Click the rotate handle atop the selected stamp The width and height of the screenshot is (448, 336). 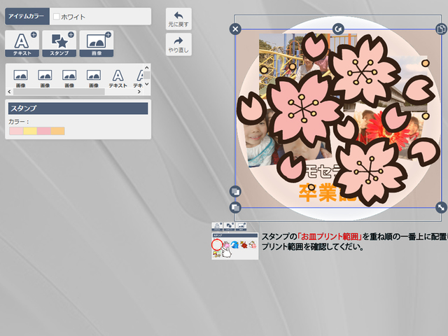click(338, 29)
